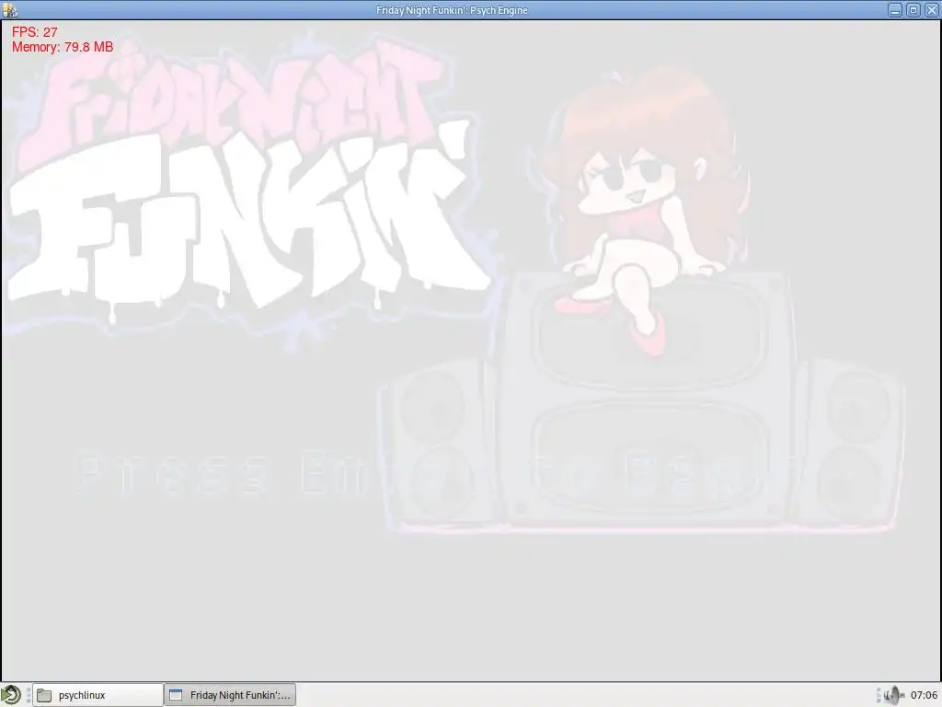Open the start menu icon in taskbar
942x707 pixels.
point(11,695)
